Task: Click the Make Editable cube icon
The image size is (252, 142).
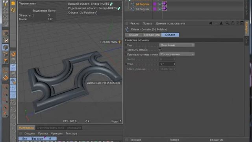Action: (x=6, y=33)
